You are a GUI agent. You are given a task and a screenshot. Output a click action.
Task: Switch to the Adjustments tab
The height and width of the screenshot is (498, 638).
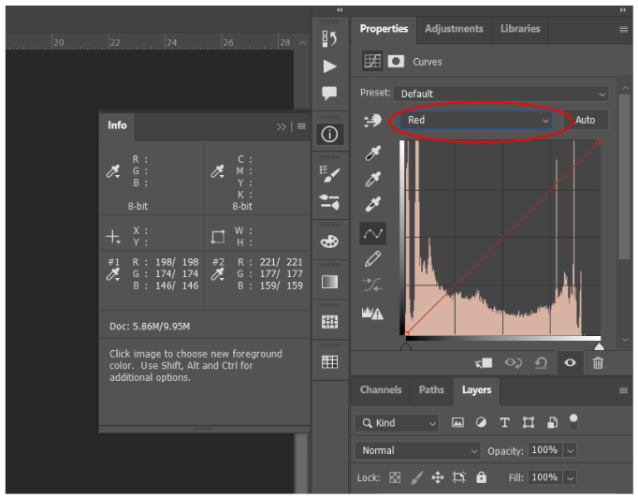pyautogui.click(x=454, y=29)
